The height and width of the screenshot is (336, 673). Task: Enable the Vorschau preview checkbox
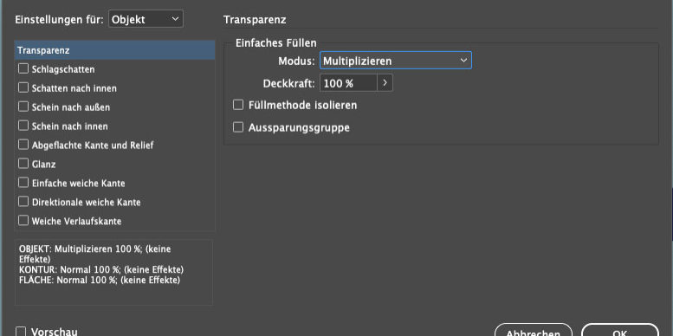point(21,332)
